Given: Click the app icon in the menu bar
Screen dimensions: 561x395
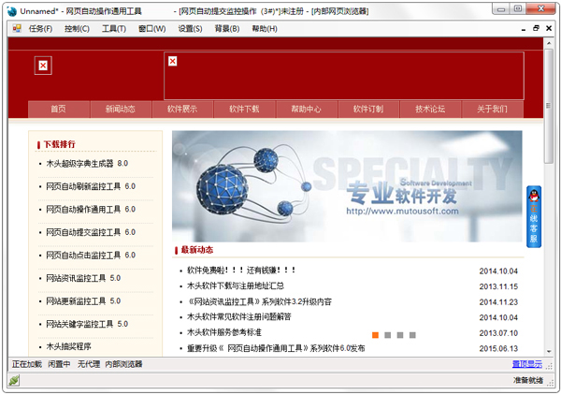Looking at the screenshot, I should [x=16, y=28].
